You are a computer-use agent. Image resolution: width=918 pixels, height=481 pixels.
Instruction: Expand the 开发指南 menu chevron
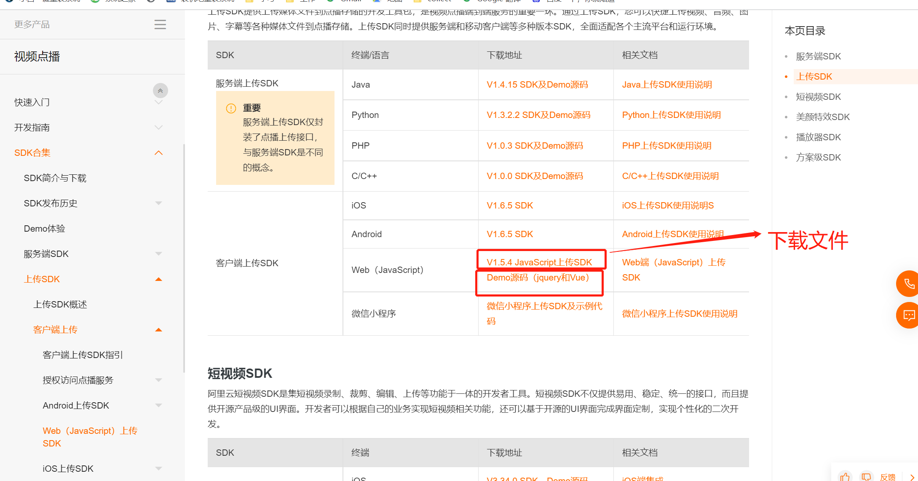158,128
